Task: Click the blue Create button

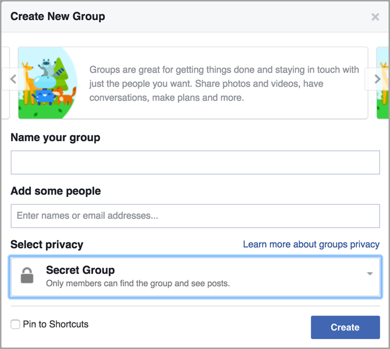Action: (345, 327)
